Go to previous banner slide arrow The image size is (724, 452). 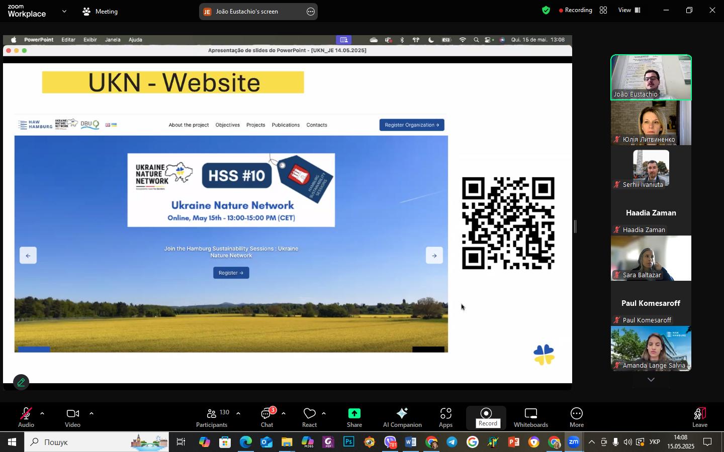pos(28,256)
